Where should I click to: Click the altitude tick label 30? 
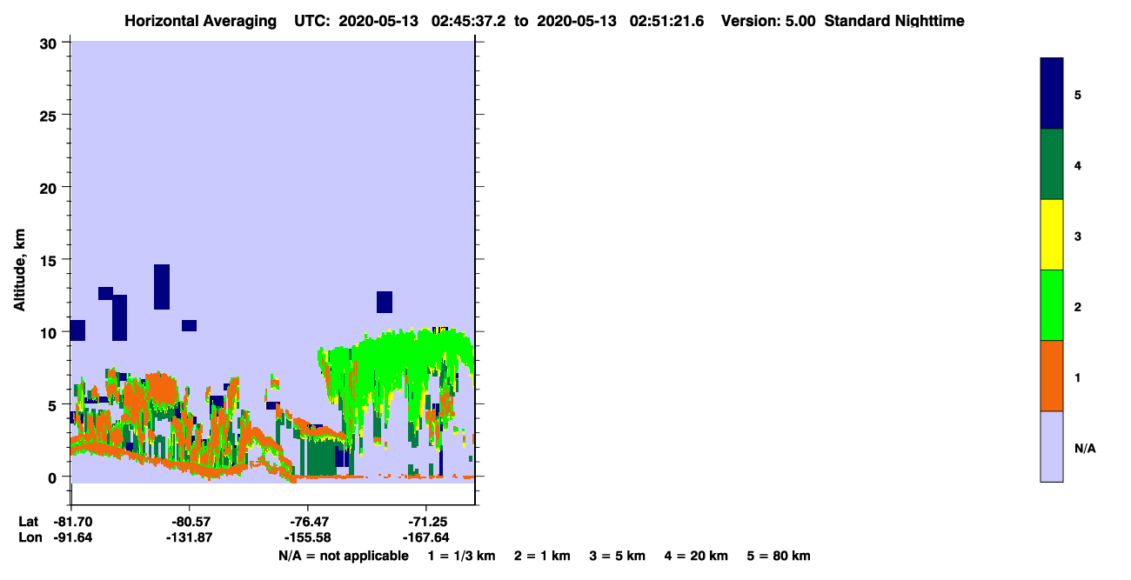(x=50, y=43)
